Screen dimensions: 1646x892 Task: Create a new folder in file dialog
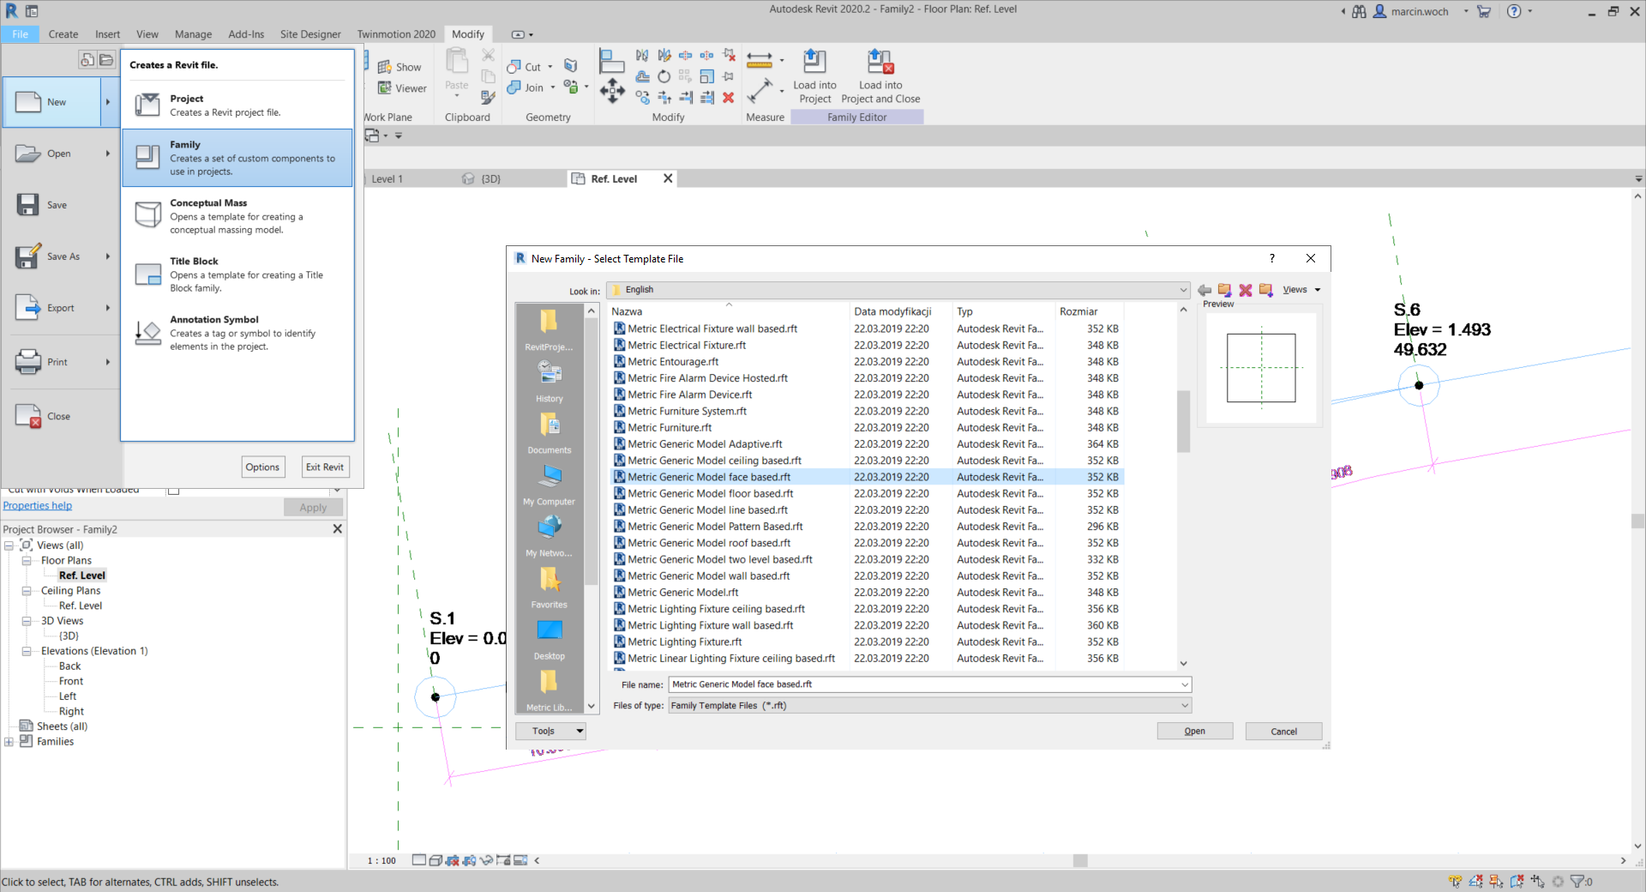coord(1266,290)
